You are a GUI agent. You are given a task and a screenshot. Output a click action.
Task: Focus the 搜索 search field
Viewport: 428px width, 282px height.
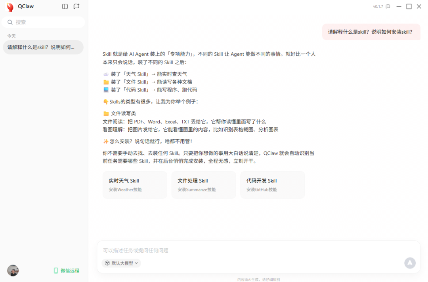click(44, 22)
